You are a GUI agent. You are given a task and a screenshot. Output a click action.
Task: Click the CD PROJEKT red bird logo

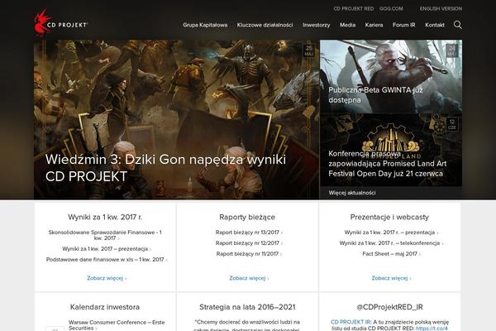60,22
